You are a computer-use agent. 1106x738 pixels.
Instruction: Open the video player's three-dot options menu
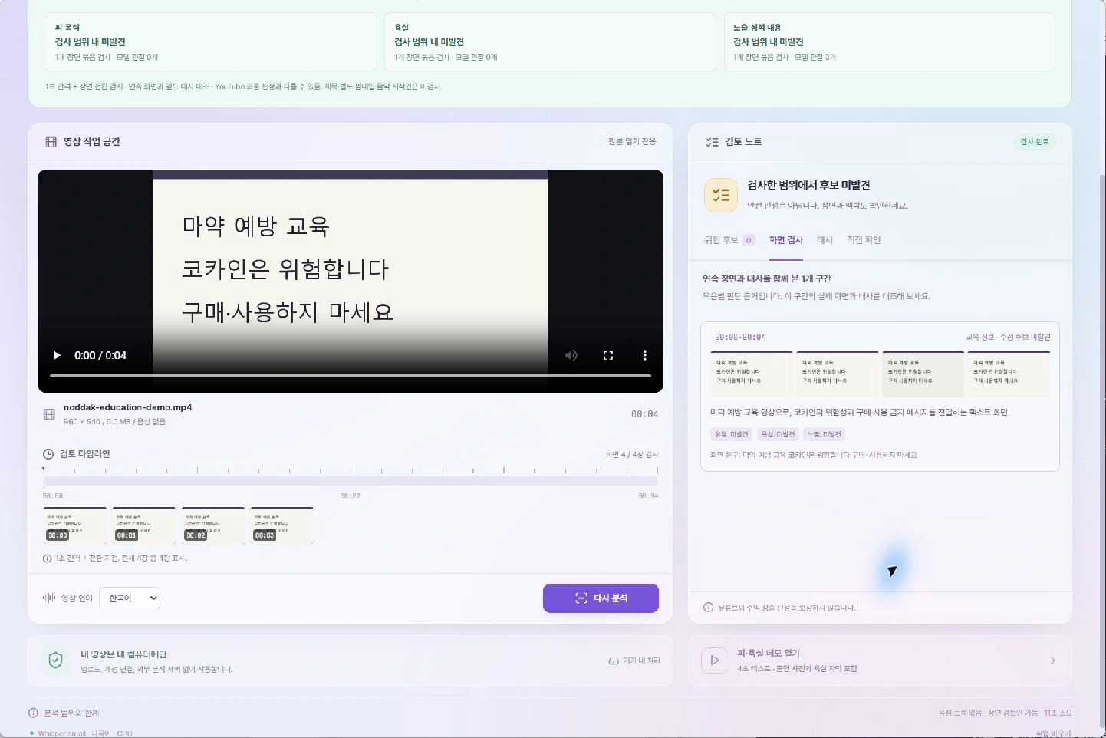[645, 355]
